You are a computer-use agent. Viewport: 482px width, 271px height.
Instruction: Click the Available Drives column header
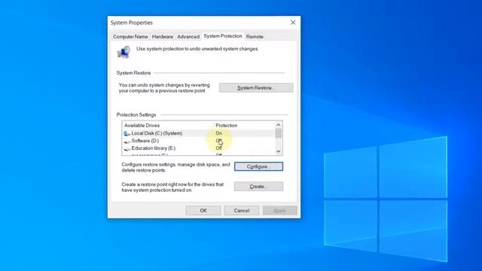pos(142,126)
